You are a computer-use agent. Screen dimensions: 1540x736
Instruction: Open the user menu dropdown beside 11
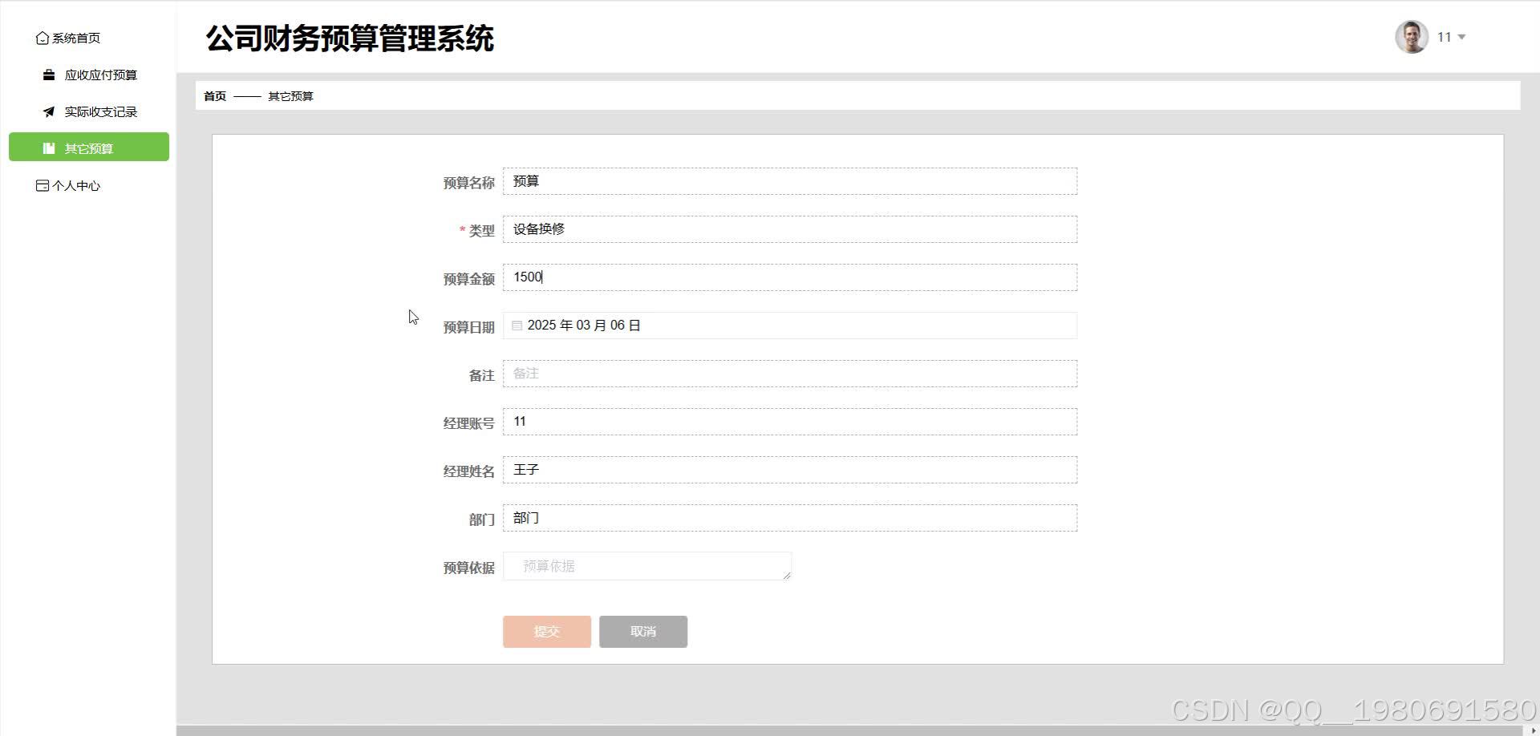[1462, 37]
